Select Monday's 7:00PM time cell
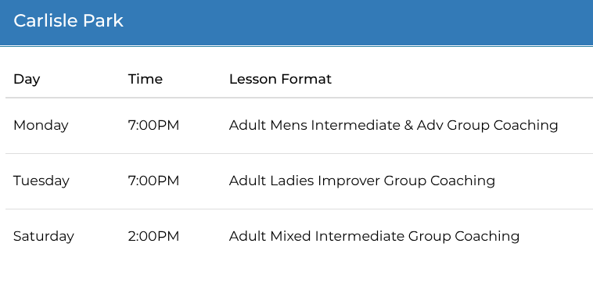This screenshot has width=593, height=297. pyautogui.click(x=153, y=125)
